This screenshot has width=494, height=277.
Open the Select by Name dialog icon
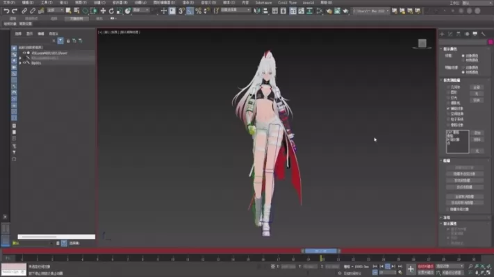point(76,11)
